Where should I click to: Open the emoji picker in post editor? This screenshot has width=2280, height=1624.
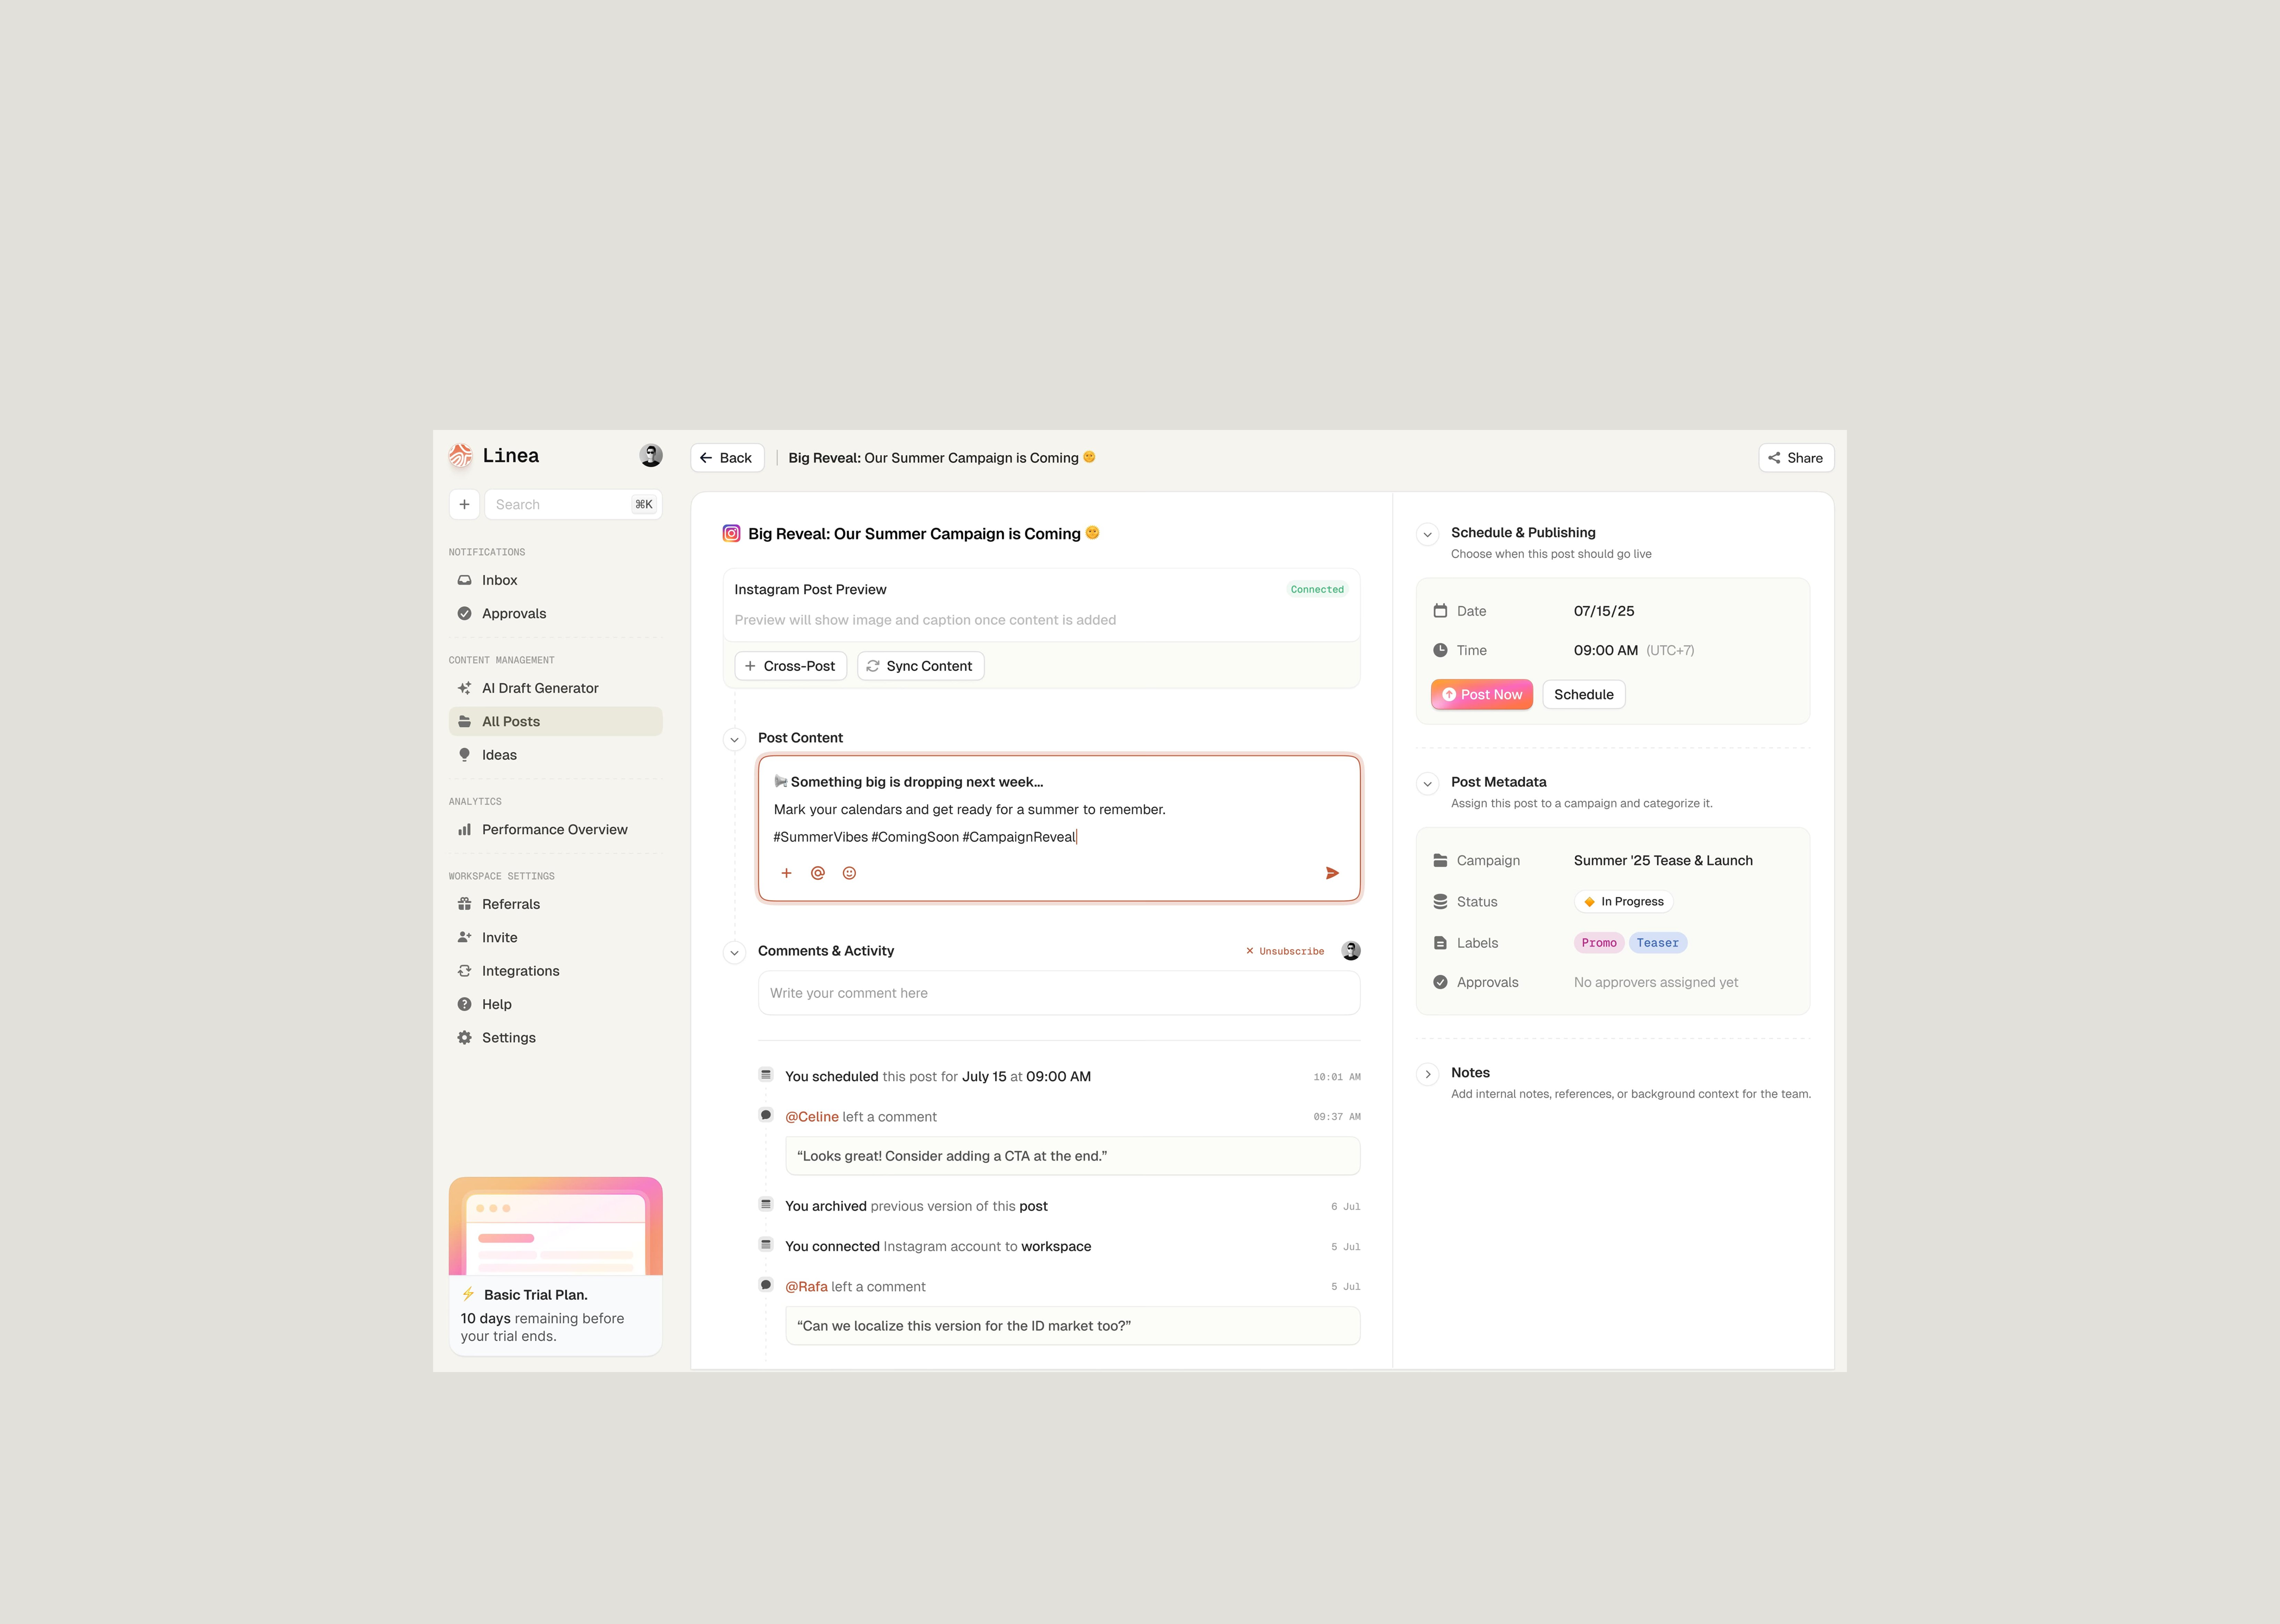(x=849, y=873)
